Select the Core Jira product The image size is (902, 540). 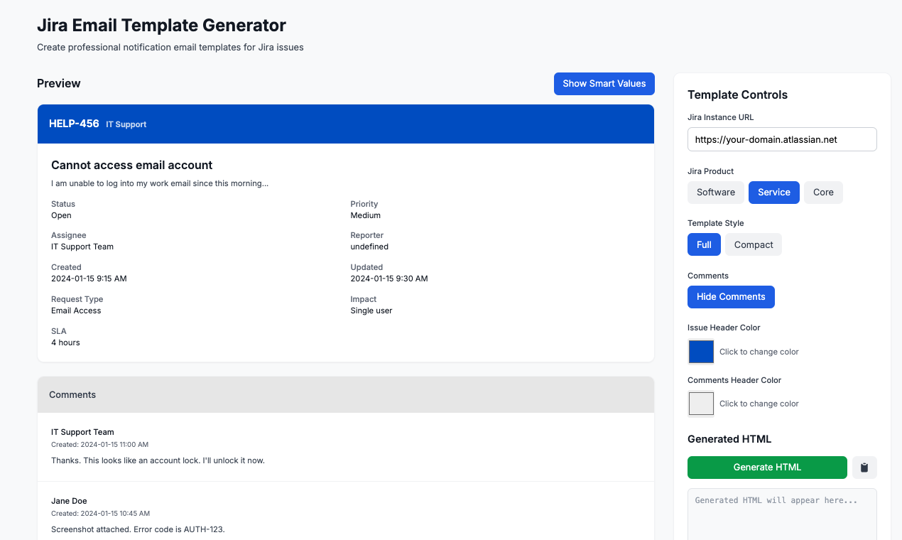coord(823,193)
